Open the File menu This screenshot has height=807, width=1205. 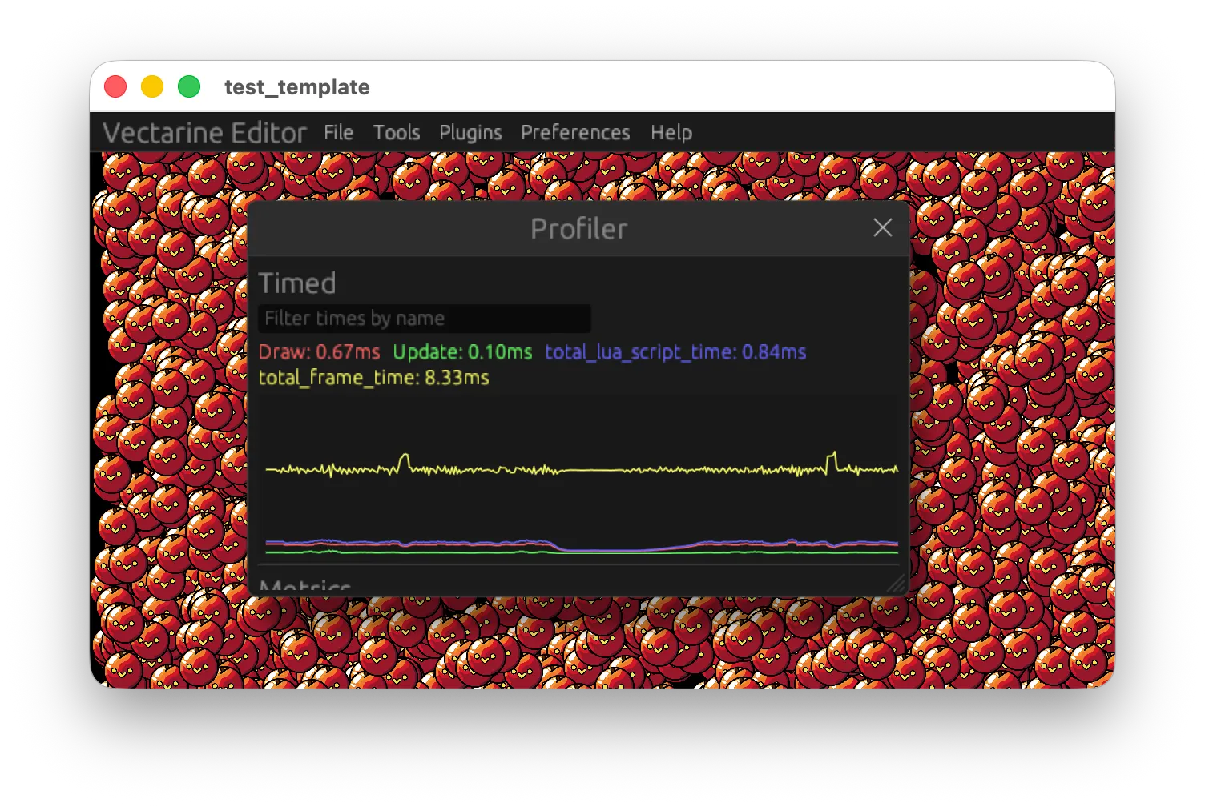[x=338, y=133]
